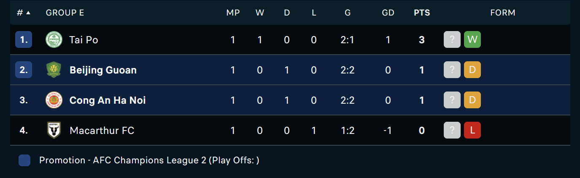Click Beijing Guoan's orange D form badge
The height and width of the screenshot is (178, 580).
(x=472, y=70)
